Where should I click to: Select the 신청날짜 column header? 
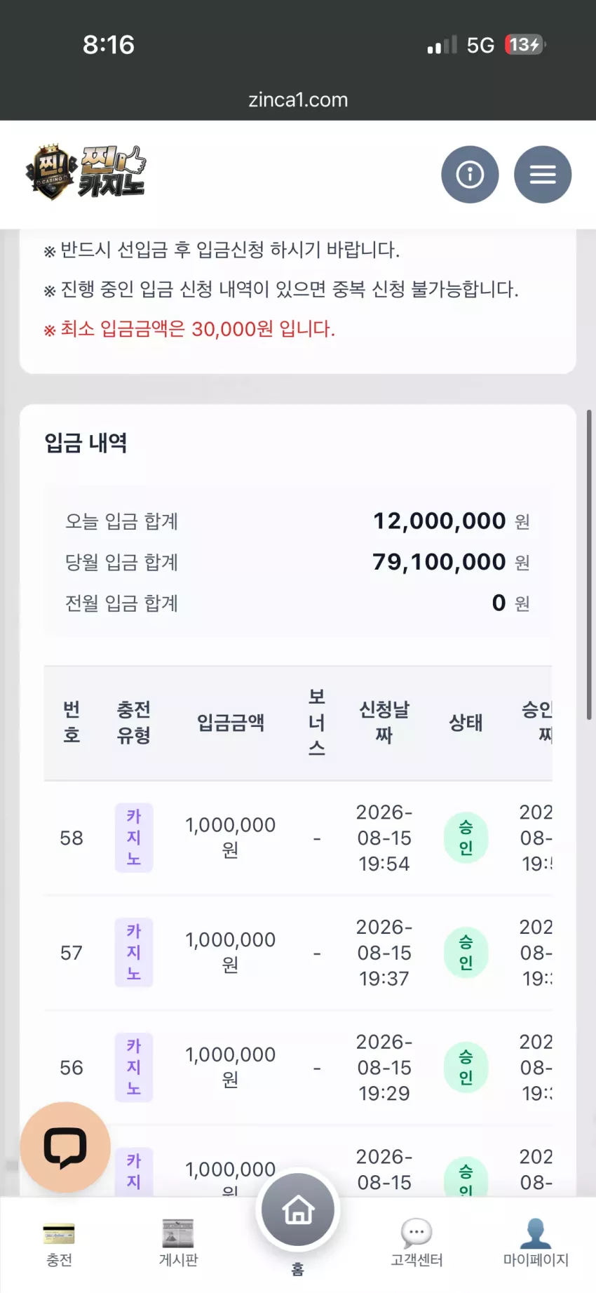tap(384, 723)
